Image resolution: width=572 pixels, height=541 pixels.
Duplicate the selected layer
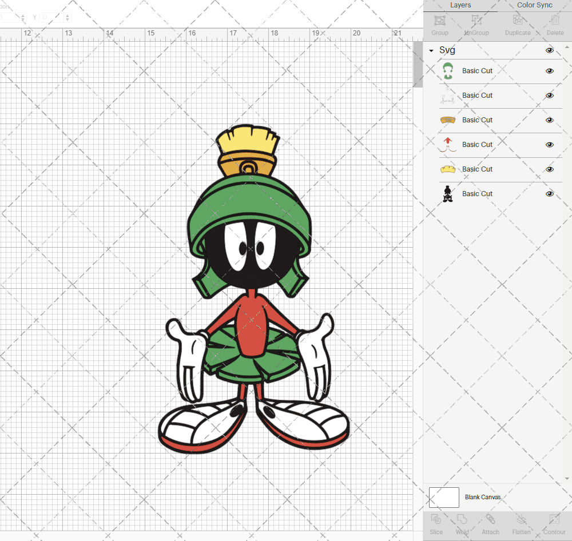coord(517,24)
